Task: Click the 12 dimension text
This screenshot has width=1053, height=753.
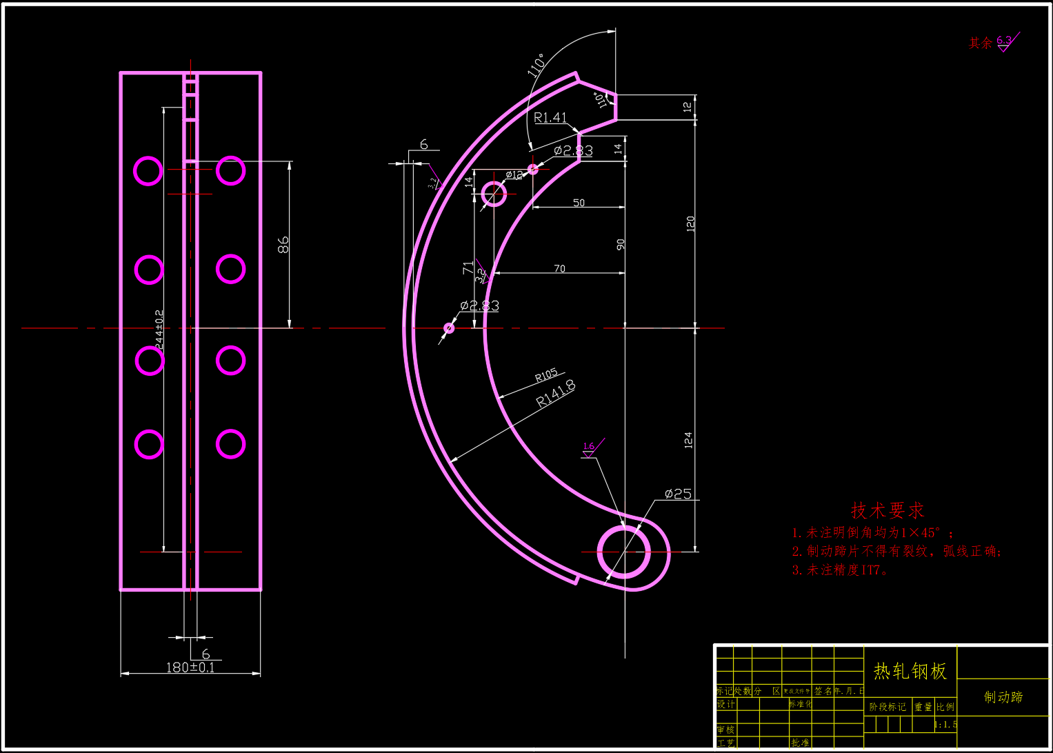Action: [x=687, y=107]
